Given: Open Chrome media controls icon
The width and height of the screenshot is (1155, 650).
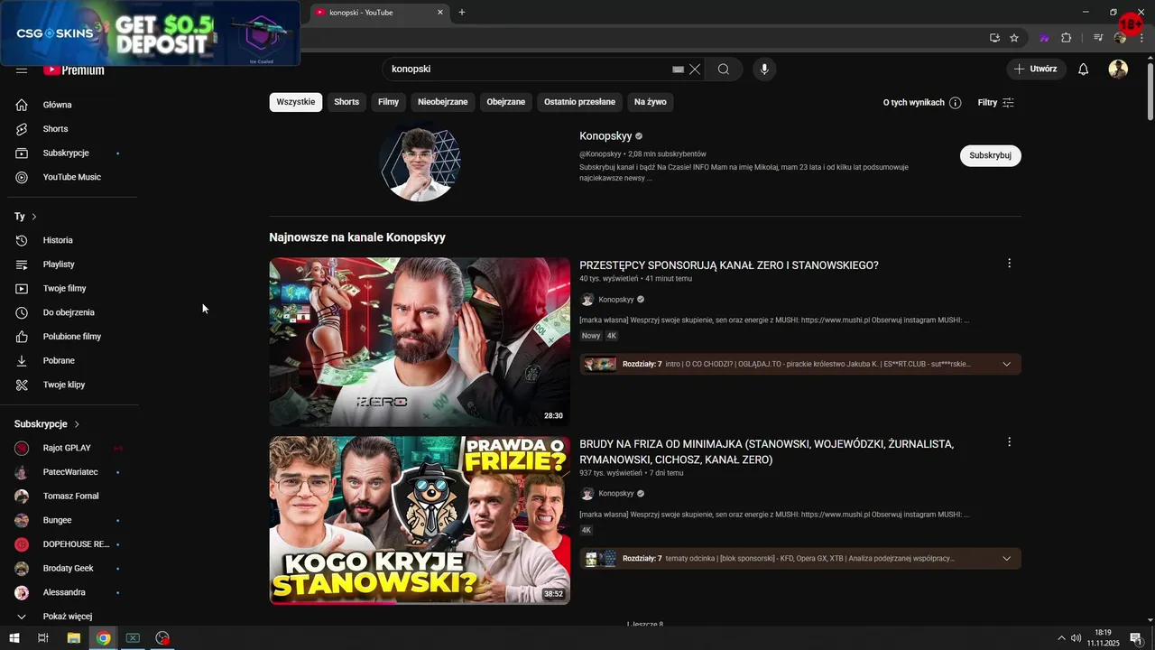Looking at the screenshot, I should (x=1098, y=38).
